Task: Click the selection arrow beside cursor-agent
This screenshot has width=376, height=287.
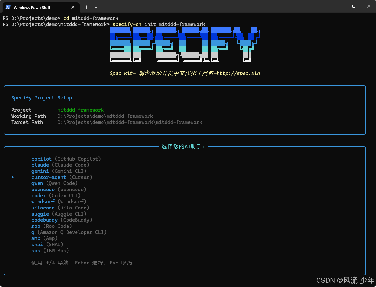Action: click(x=13, y=177)
